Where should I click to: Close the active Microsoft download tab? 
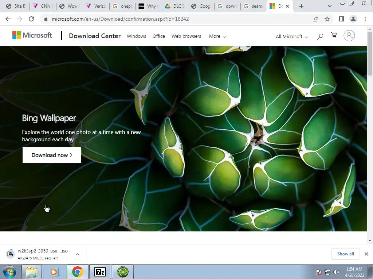(x=287, y=6)
